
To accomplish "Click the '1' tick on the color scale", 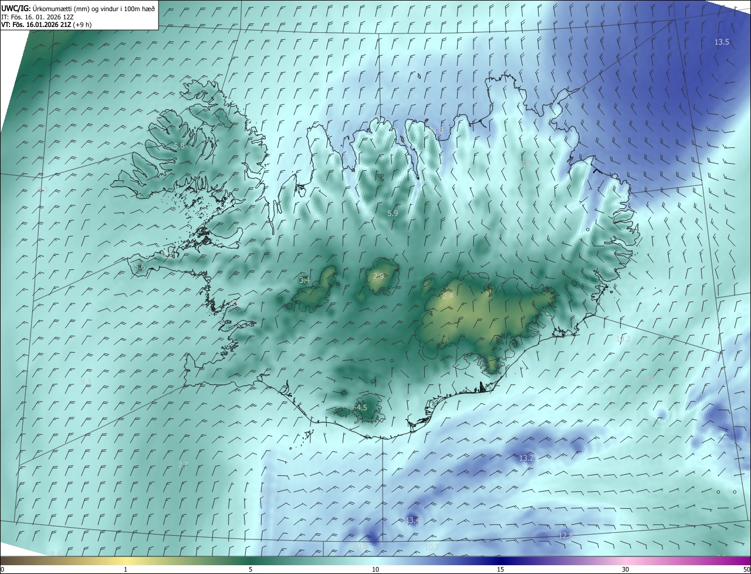I will click(x=126, y=569).
